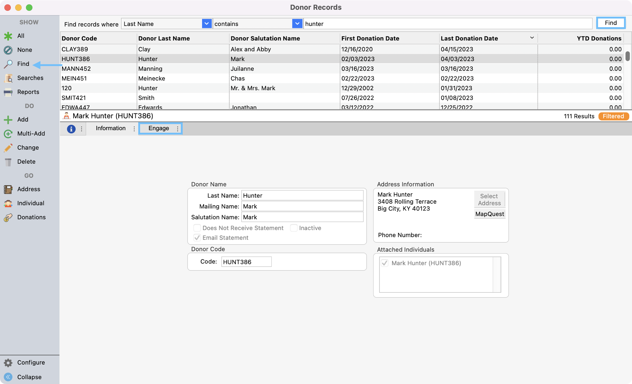Open Donations via its sidebar icon
632x384 pixels.
click(x=8, y=217)
